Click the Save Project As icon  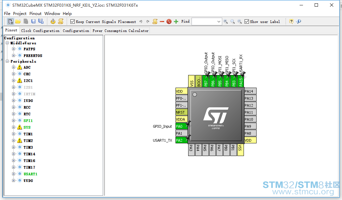[41, 21]
